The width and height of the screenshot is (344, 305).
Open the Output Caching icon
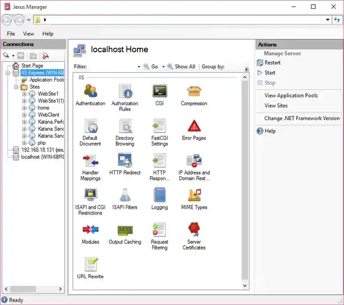(125, 230)
